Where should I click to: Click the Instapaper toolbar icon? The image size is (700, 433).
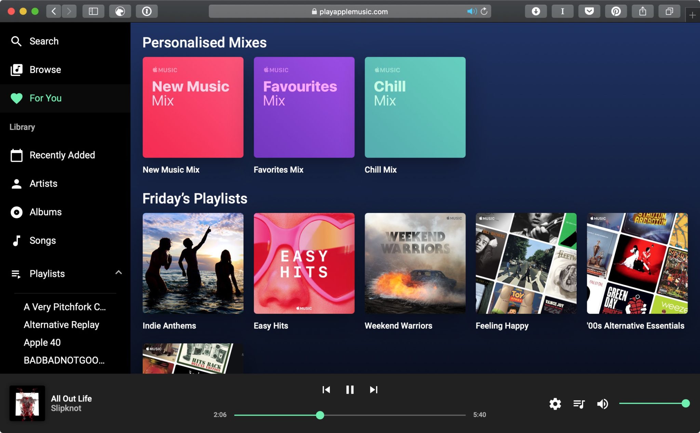point(563,11)
